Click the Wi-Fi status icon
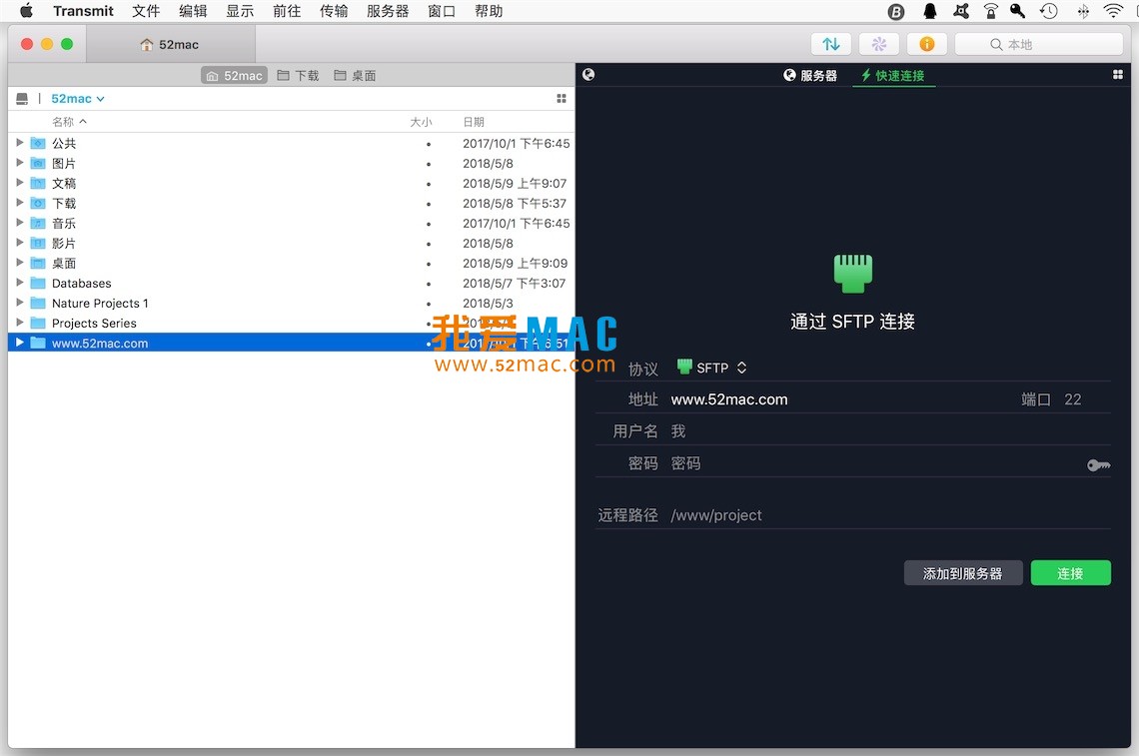 tap(1113, 11)
